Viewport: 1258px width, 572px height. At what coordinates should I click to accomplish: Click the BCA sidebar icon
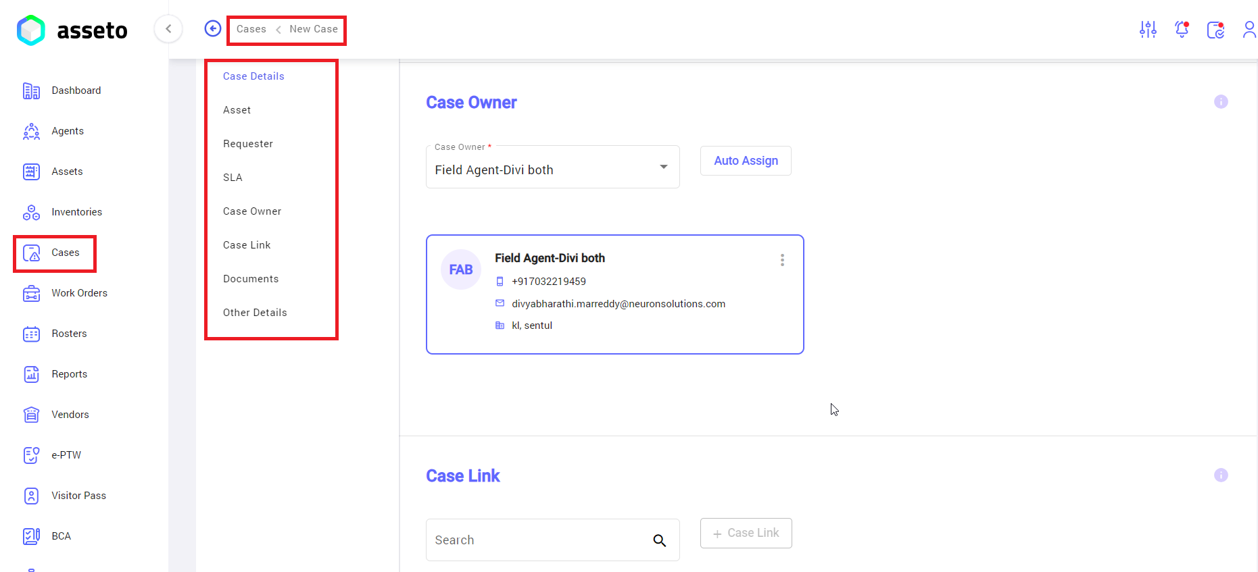click(x=31, y=536)
